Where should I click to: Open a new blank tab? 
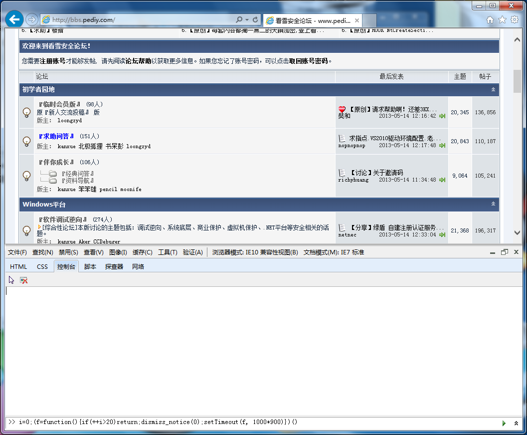[369, 20]
